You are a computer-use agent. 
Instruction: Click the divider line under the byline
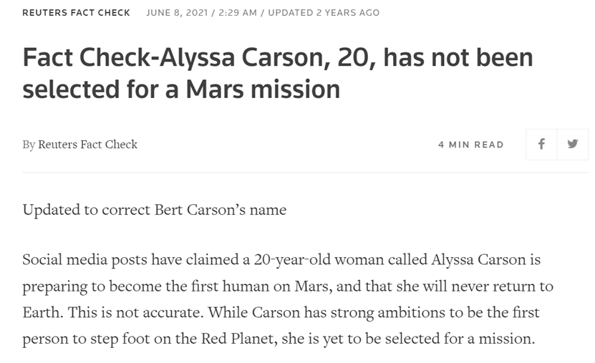[306, 173]
